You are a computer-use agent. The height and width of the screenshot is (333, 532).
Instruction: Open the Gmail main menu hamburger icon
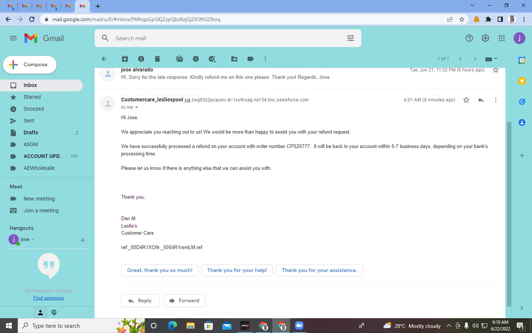pyautogui.click(x=13, y=38)
